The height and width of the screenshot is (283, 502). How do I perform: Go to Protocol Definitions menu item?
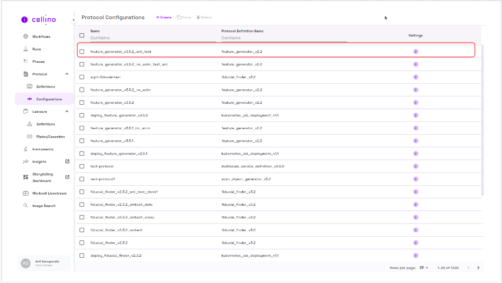click(45, 87)
